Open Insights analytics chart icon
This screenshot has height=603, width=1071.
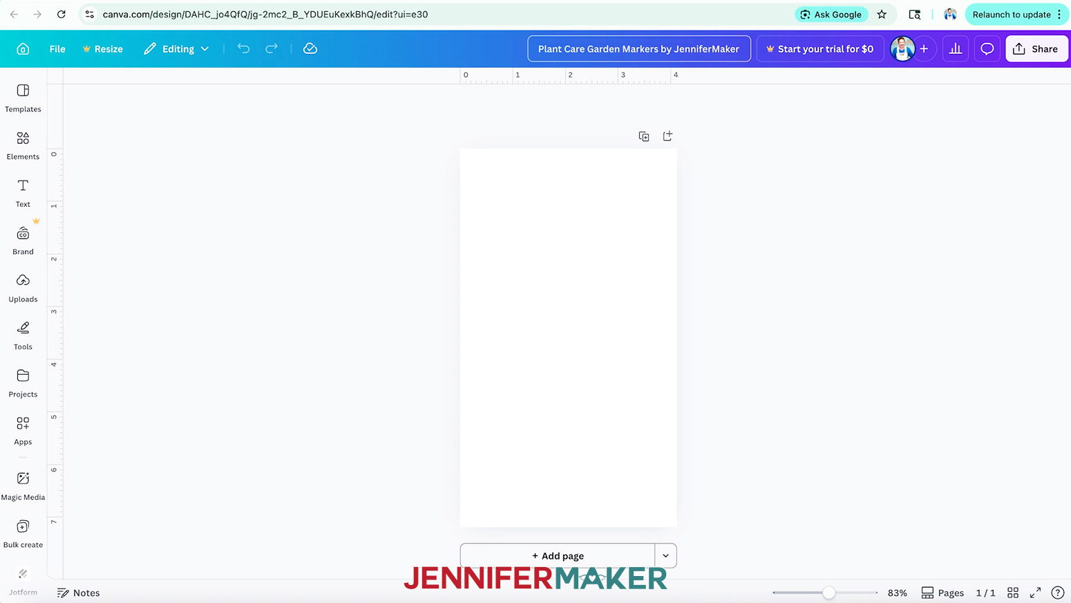(x=956, y=49)
